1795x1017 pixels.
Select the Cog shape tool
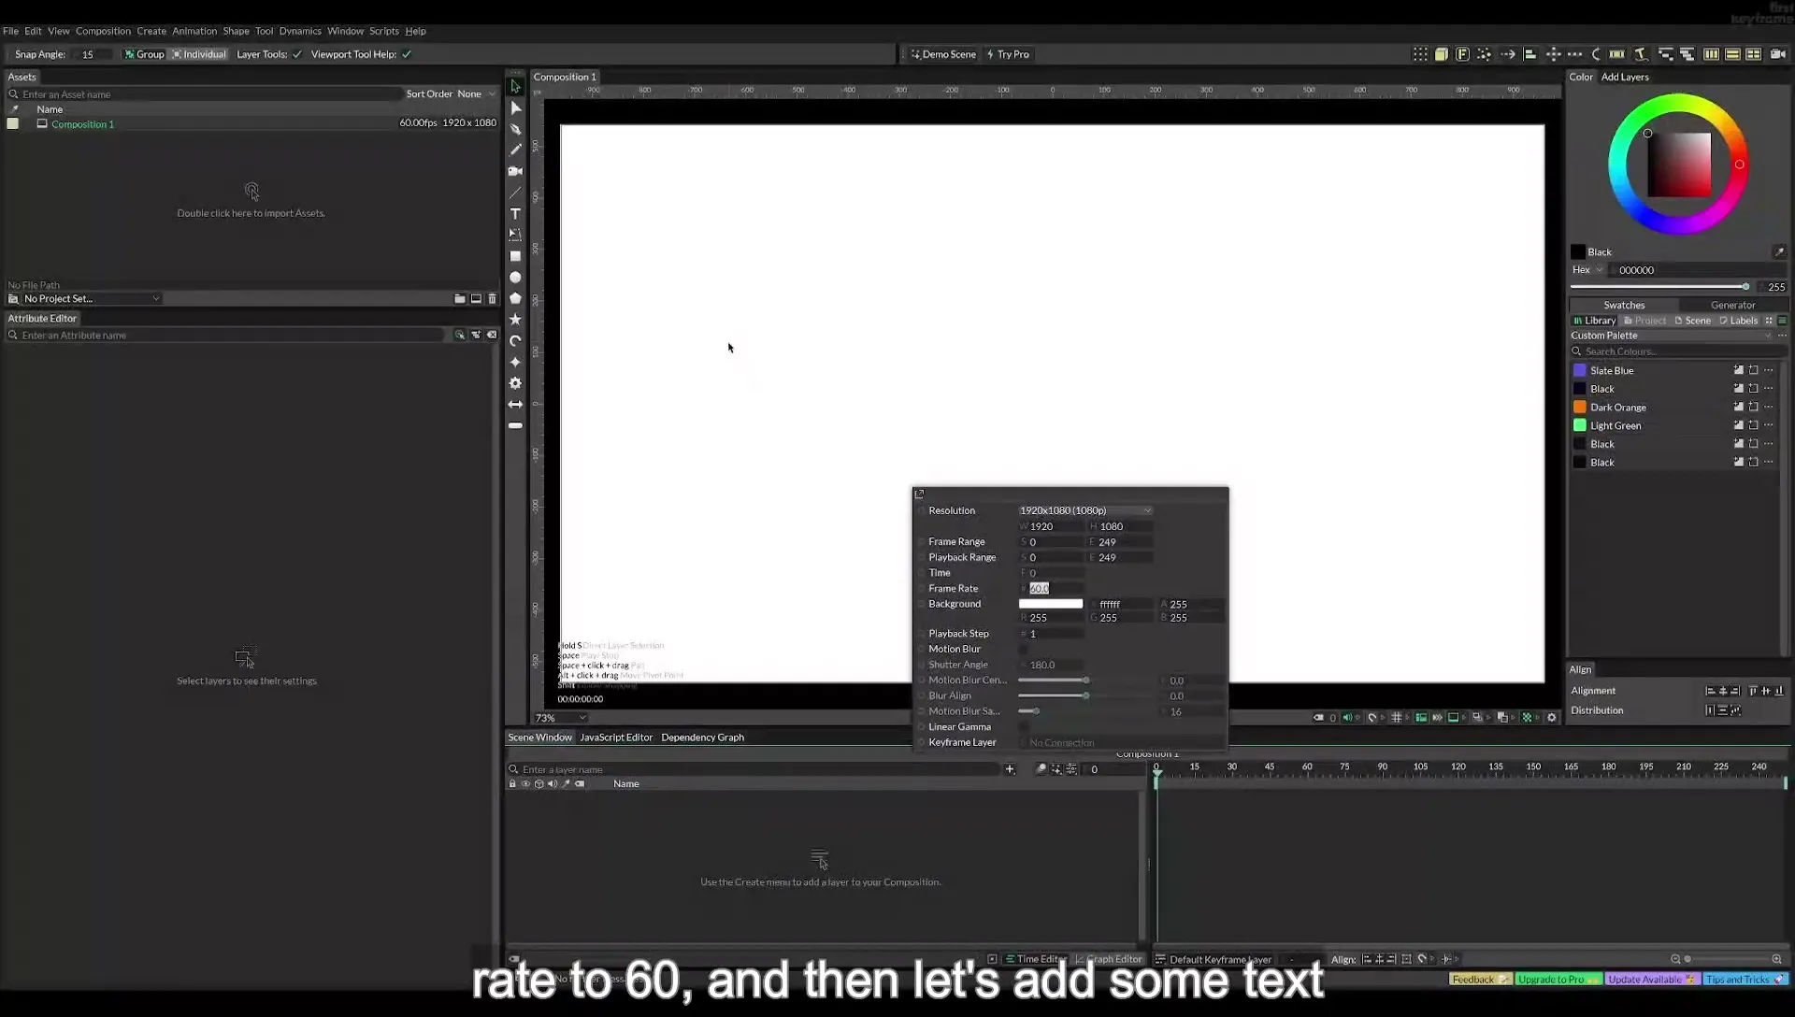pos(515,383)
